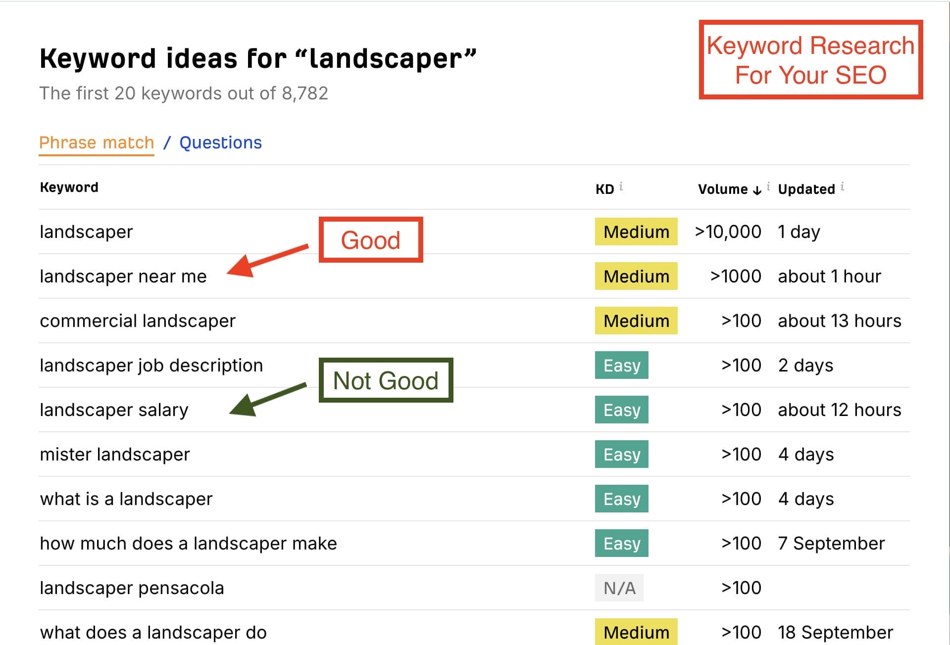The width and height of the screenshot is (950, 645).
Task: Click the "Keyword Research For Your SEO" box
Action: point(810,60)
